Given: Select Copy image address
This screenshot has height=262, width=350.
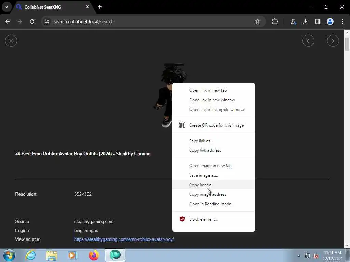Looking at the screenshot, I should pos(214,194).
